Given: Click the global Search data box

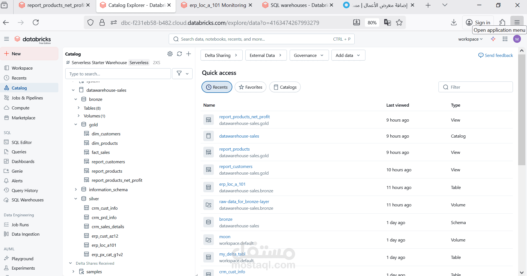Looking at the screenshot, I should [x=261, y=39].
